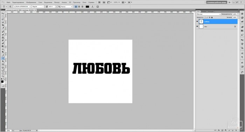Select the Crop tool
Screen dimensions: 245x132
pos(3,25)
